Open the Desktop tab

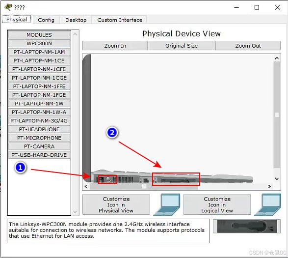(76, 20)
